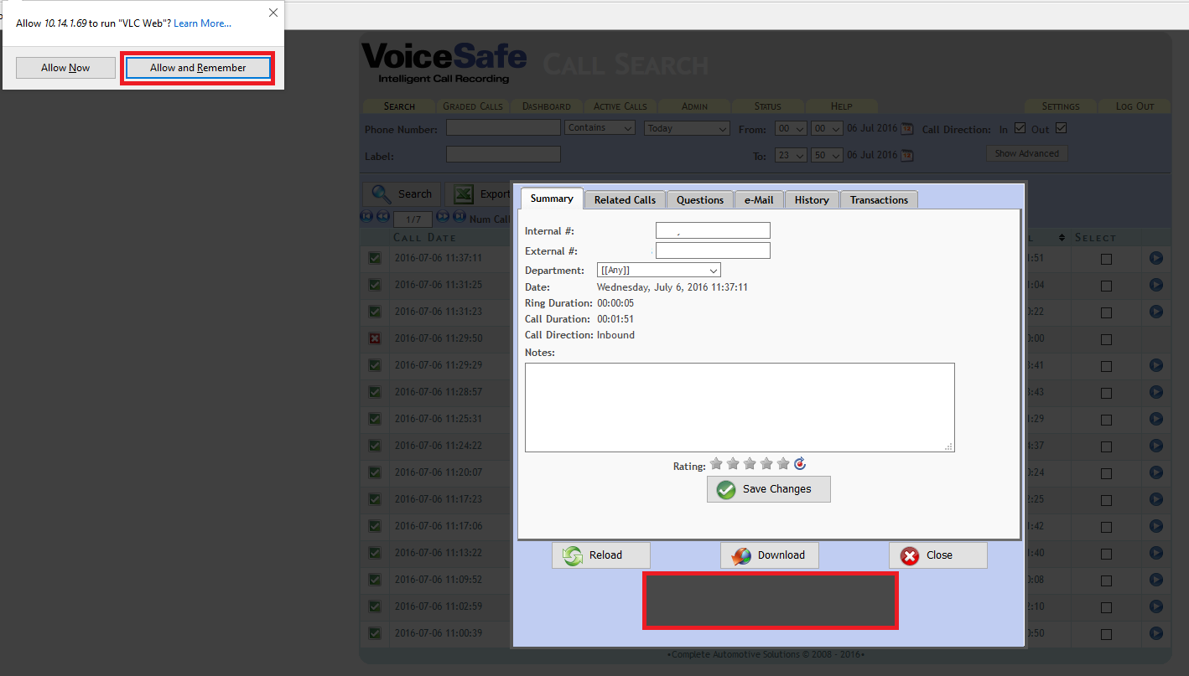Play the 2016-07-06 11:00:39 call recording
The height and width of the screenshot is (676, 1189).
tap(1156, 633)
